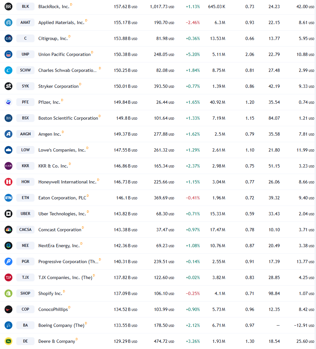Screen dimensions: 316x349
Task: Click the D superscript beside Amgen Inc.
Action: pyautogui.click(x=63, y=132)
